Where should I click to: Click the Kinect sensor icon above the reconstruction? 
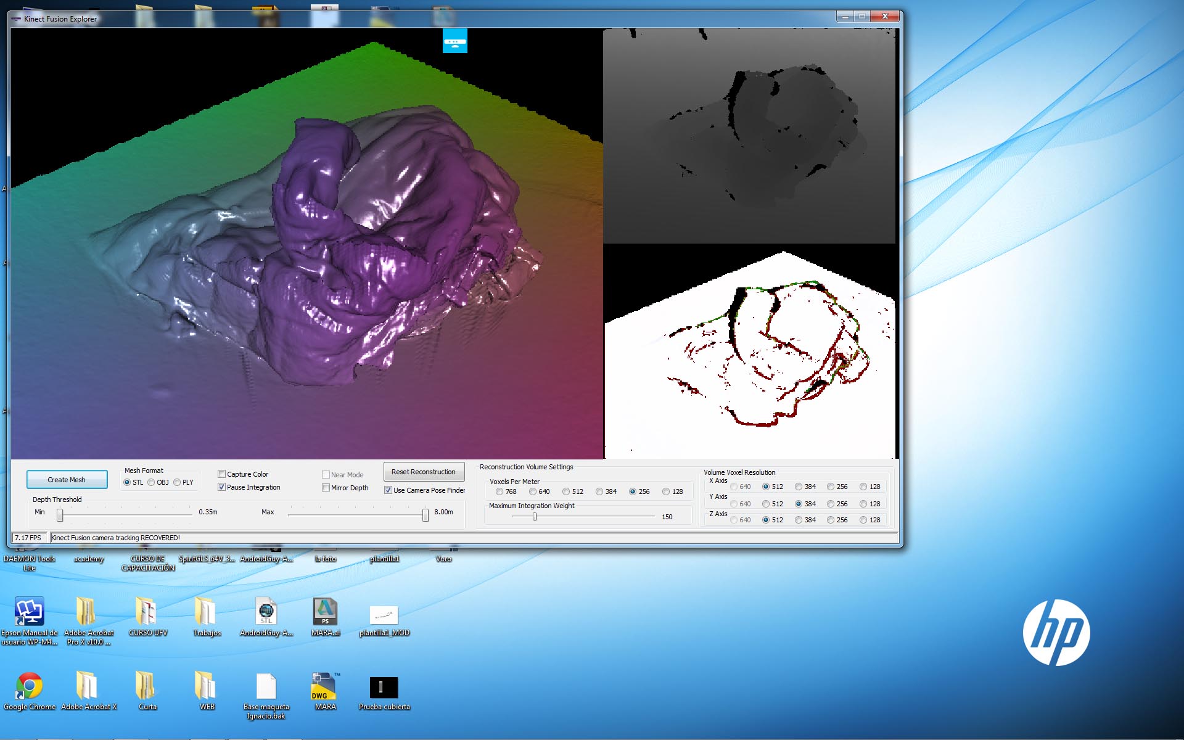click(x=454, y=41)
